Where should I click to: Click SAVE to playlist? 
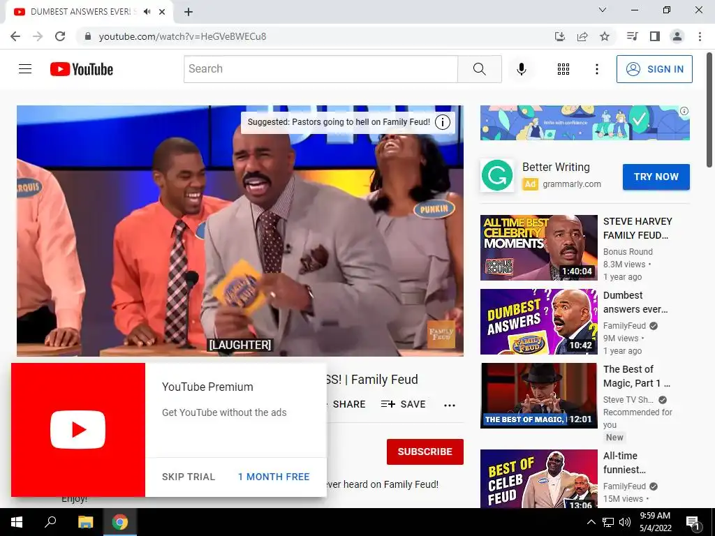[403, 404]
